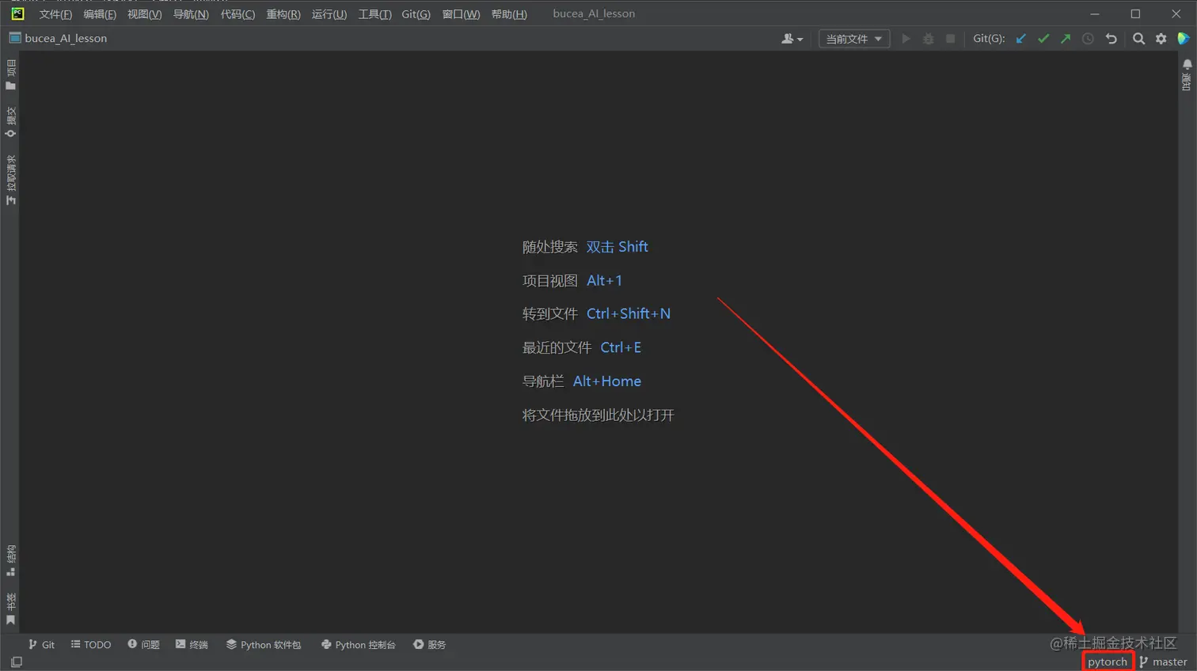The height and width of the screenshot is (671, 1197).
Task: Click the blue Update Project arrow
Action: tap(1021, 39)
